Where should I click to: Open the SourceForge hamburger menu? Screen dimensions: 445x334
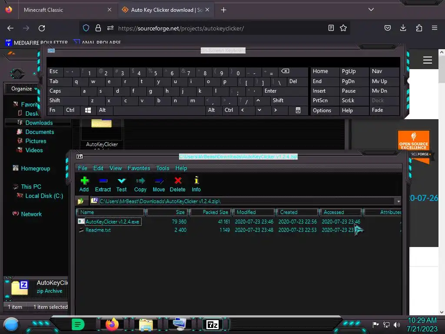pyautogui.click(x=428, y=60)
